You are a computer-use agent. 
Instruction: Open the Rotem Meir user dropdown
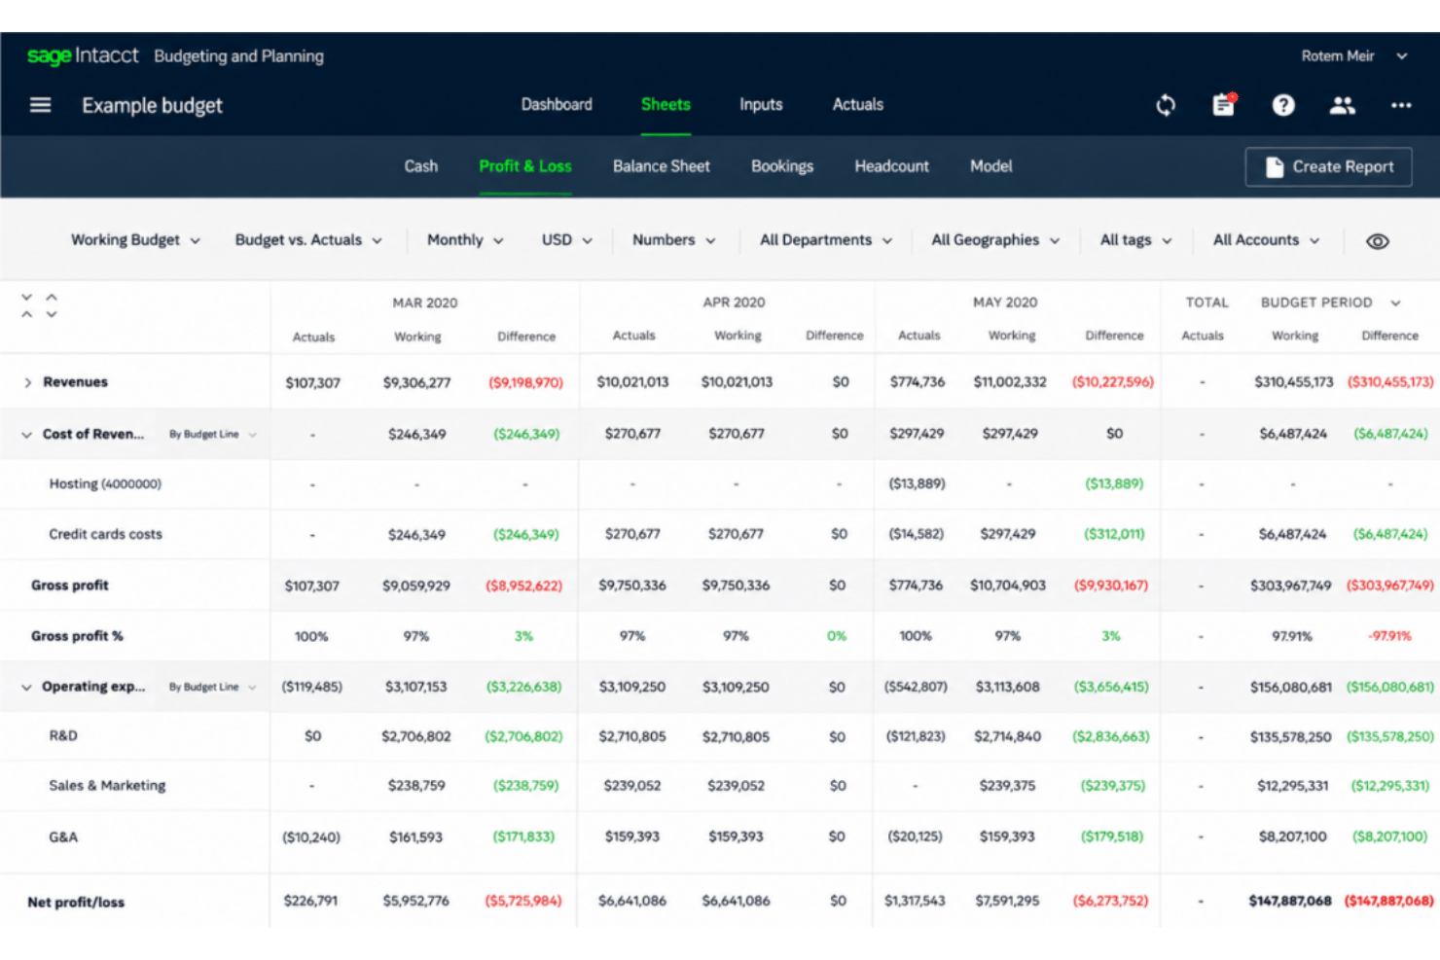click(x=1354, y=56)
